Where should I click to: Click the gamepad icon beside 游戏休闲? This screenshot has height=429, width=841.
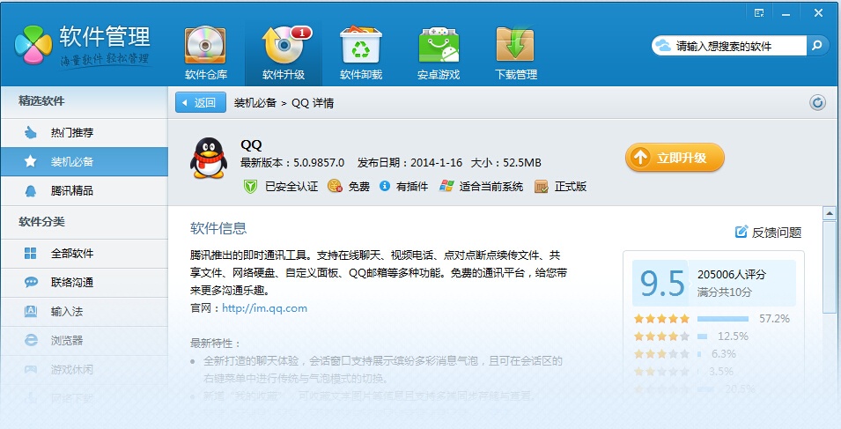31,369
